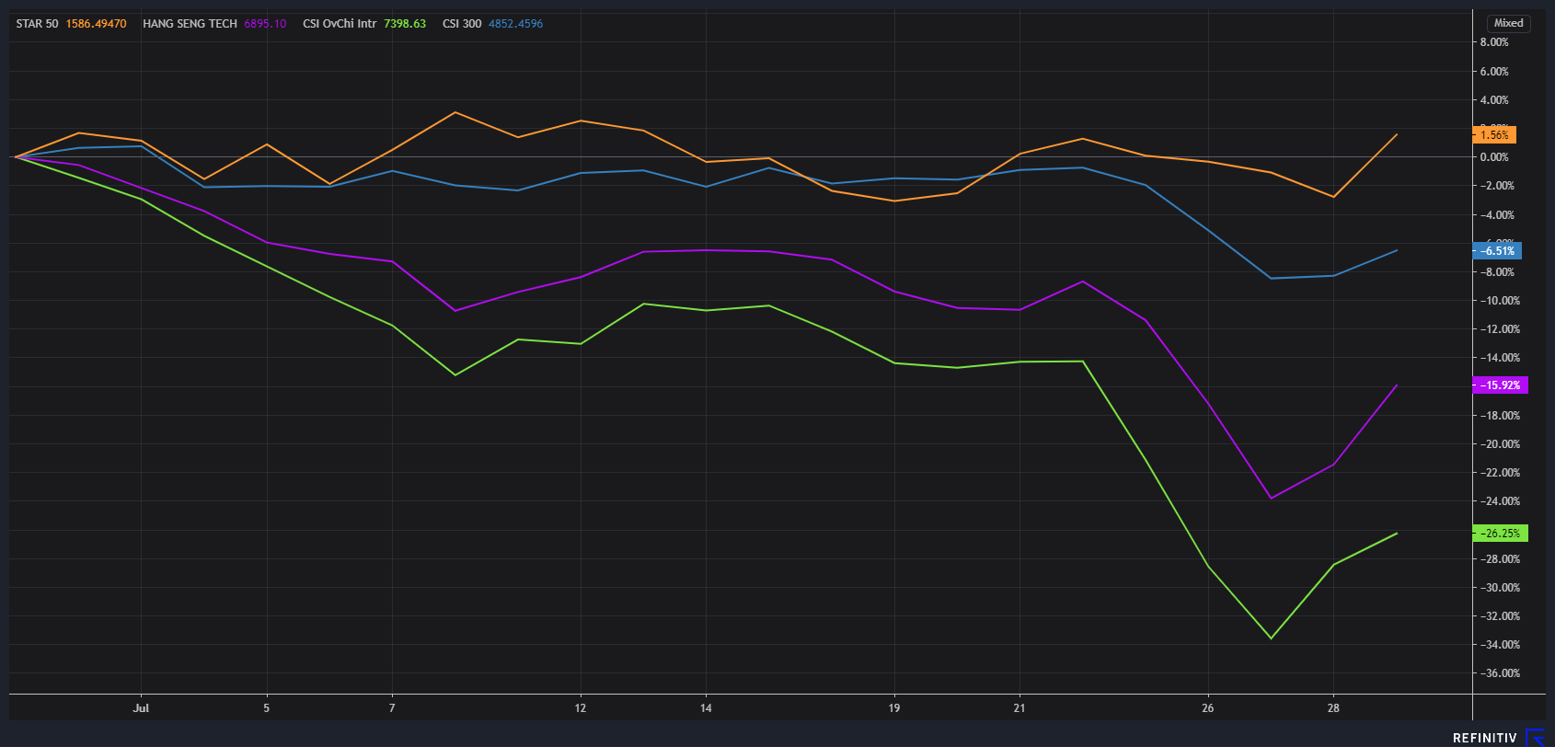Select the HANG SENG TECH legend label
Screen dimensions: 1555x747
190,24
